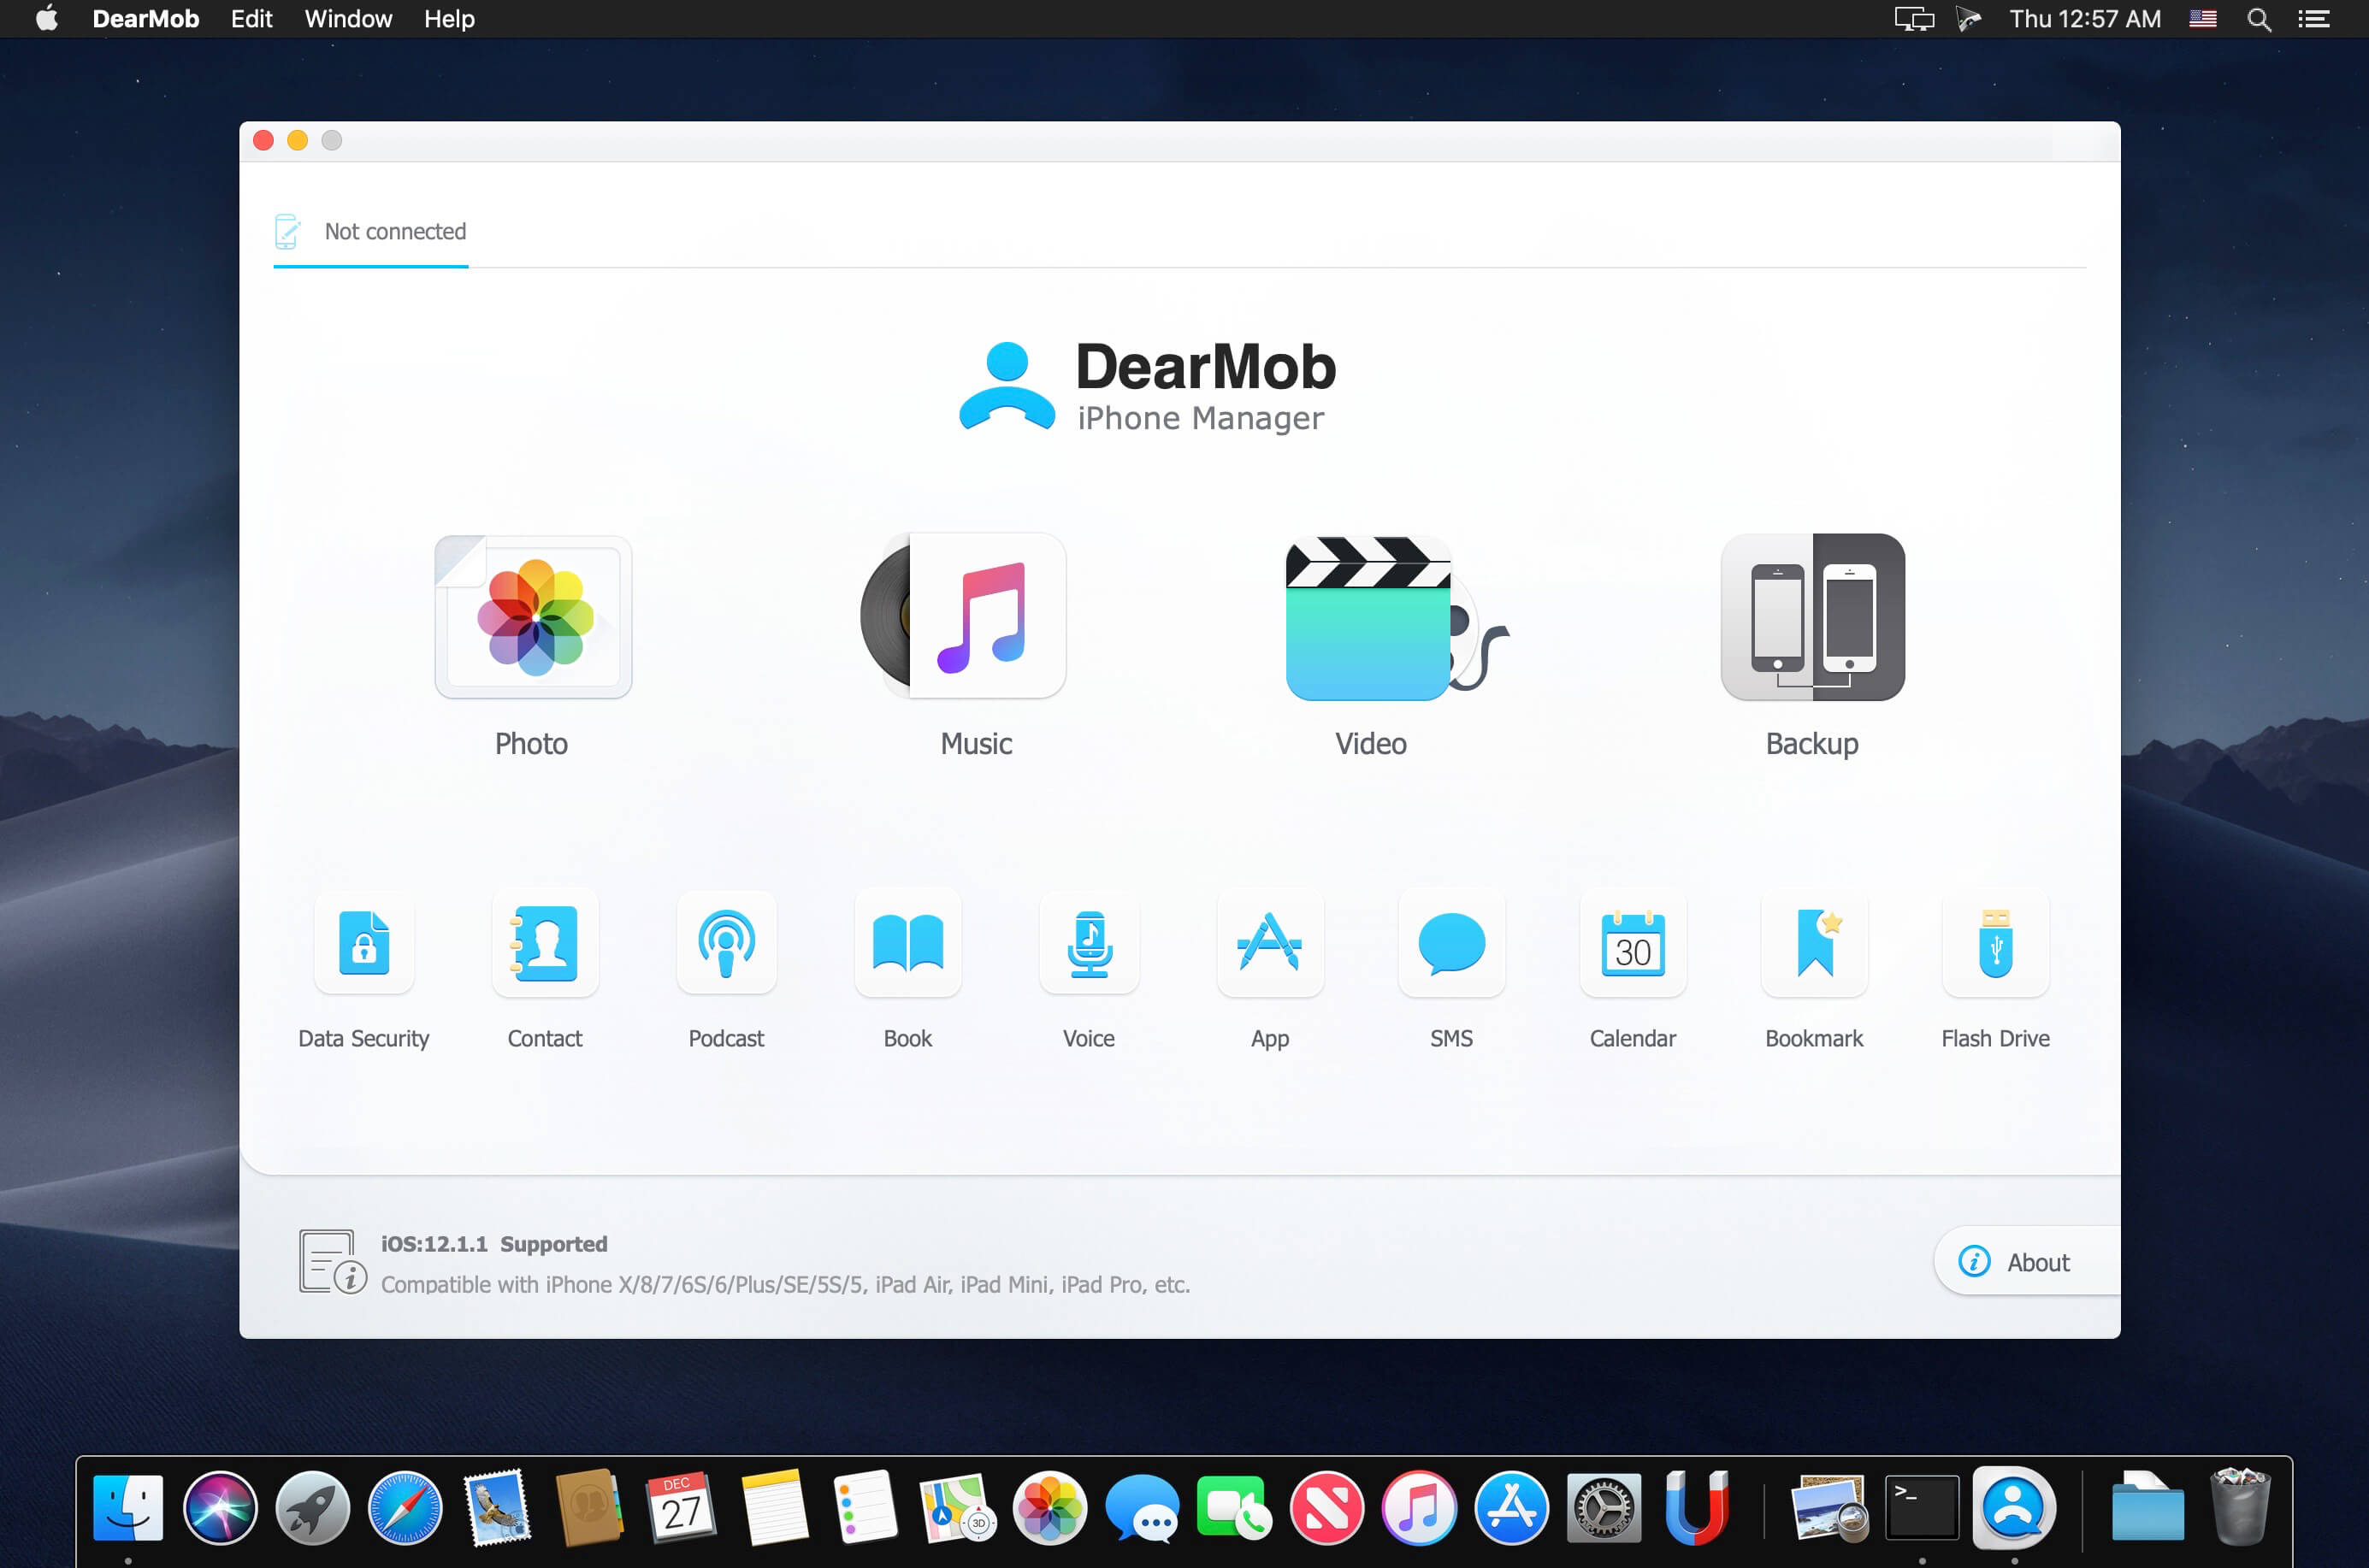Open the Help menu

448,19
